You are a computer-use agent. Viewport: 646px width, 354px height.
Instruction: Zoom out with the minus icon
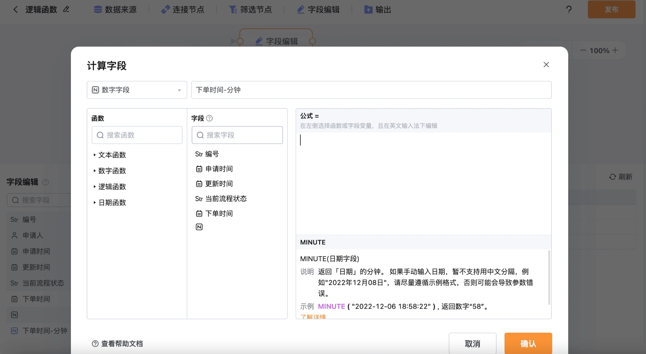click(583, 50)
